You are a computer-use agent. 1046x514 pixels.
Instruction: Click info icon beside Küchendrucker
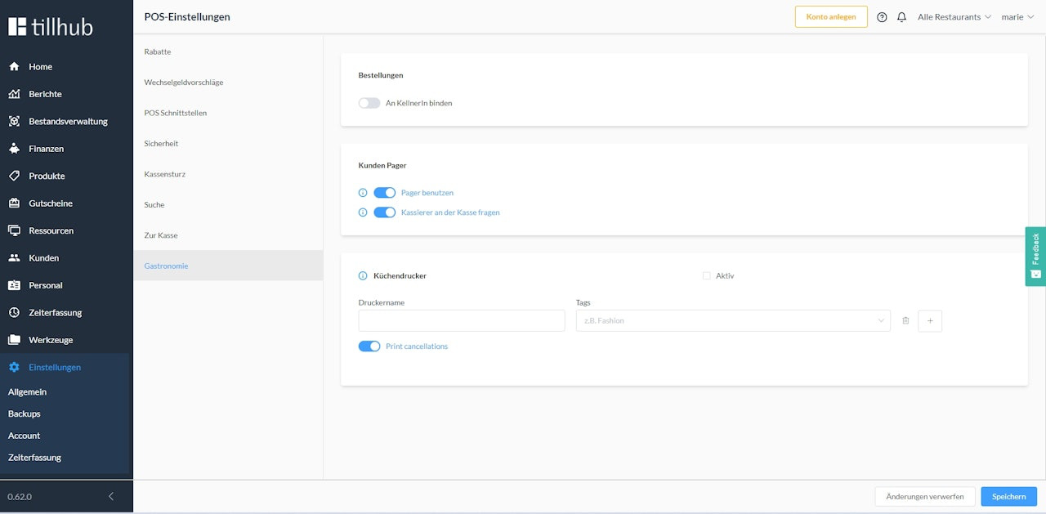[x=363, y=276]
